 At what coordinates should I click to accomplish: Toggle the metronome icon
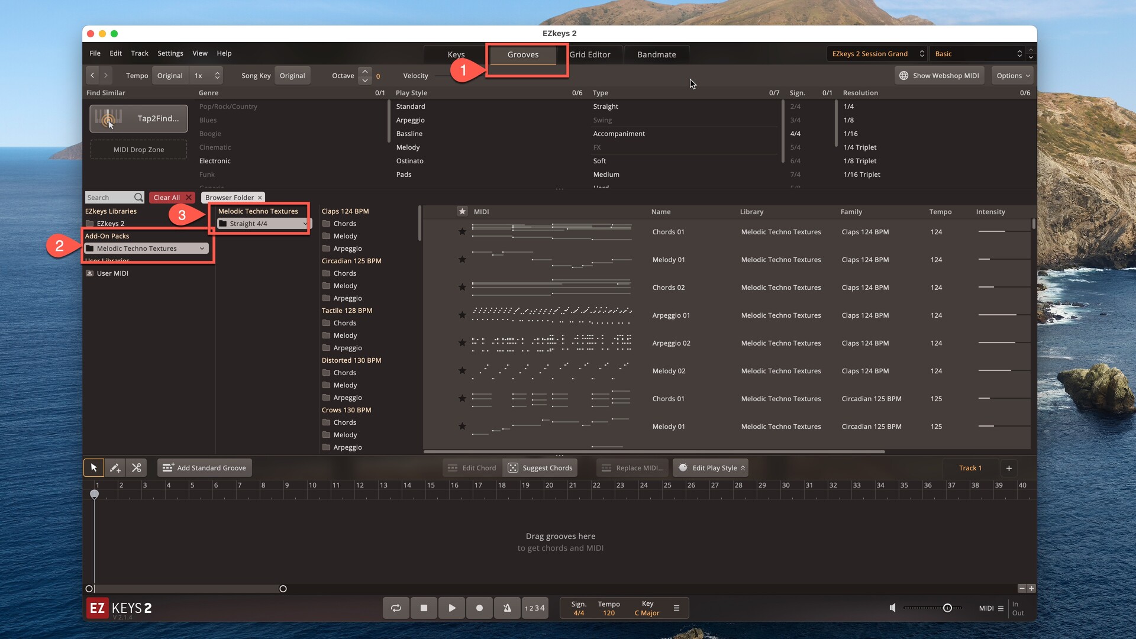coord(507,608)
